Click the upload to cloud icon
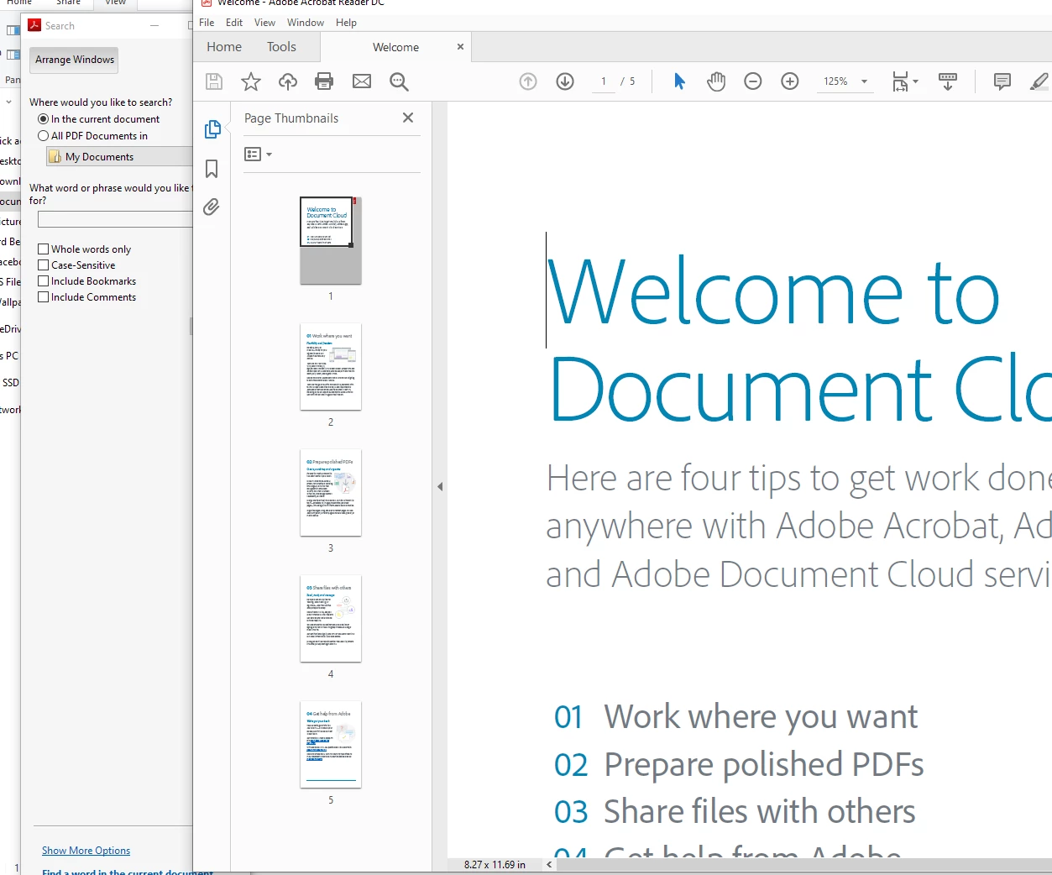The width and height of the screenshot is (1052, 875). [x=288, y=81]
